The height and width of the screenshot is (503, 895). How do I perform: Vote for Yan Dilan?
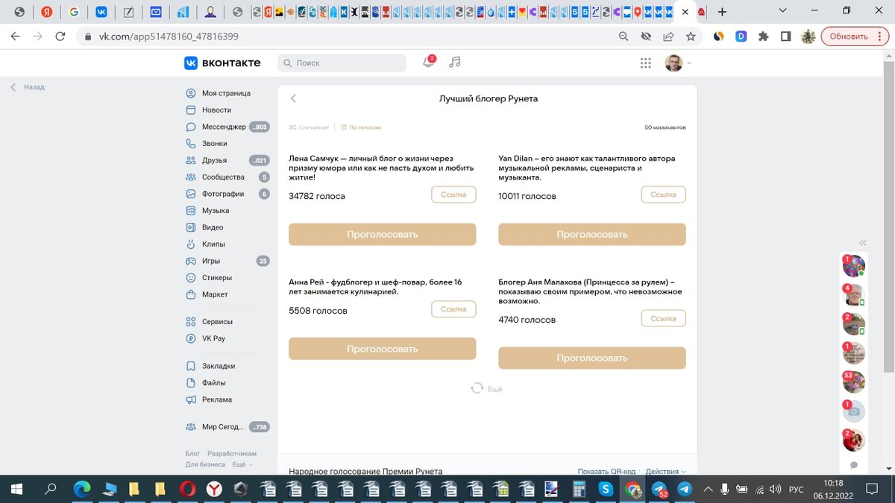pos(592,234)
